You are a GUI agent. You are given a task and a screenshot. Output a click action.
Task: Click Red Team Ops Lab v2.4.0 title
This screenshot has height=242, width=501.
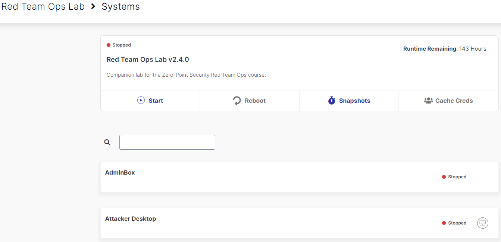tap(148, 60)
